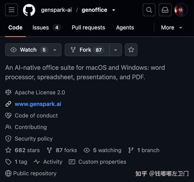This screenshot has width=194, height=182.
Task: View the 682 stars list
Action: pyautogui.click(x=27, y=150)
